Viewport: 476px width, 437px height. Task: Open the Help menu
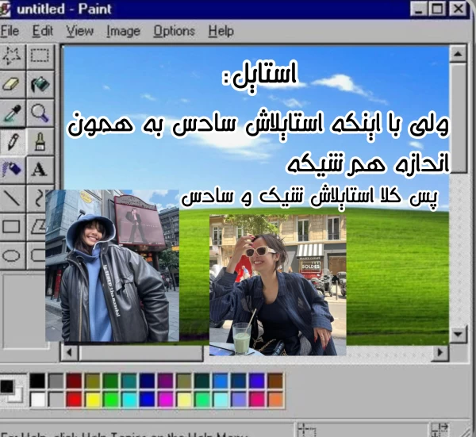pos(221,31)
